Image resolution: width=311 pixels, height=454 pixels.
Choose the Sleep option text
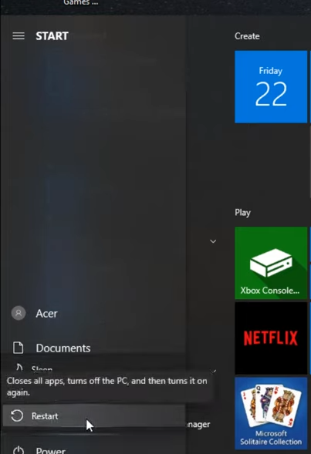[42, 368]
